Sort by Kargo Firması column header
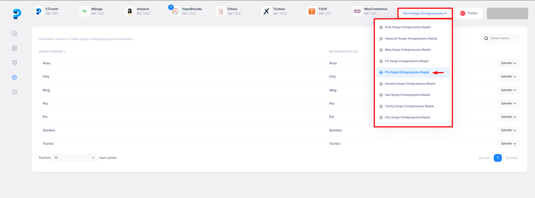Image resolution: width=535 pixels, height=198 pixels. [51, 52]
